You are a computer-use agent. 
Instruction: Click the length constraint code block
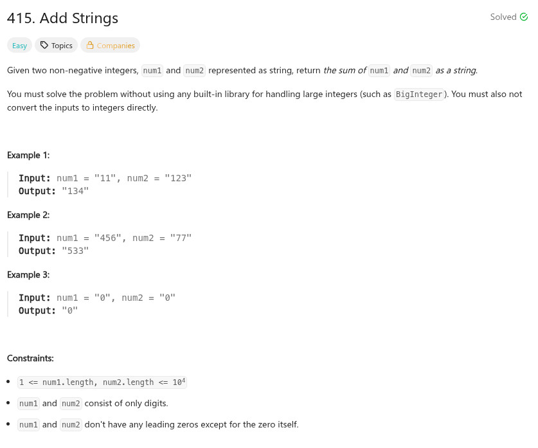pyautogui.click(x=103, y=382)
